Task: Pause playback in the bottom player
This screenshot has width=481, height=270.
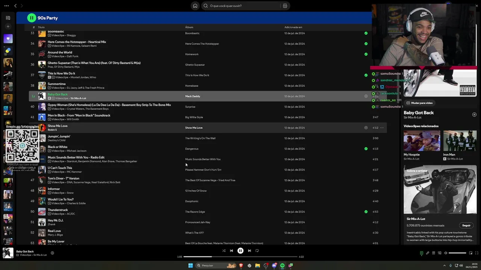Action: 240,250
